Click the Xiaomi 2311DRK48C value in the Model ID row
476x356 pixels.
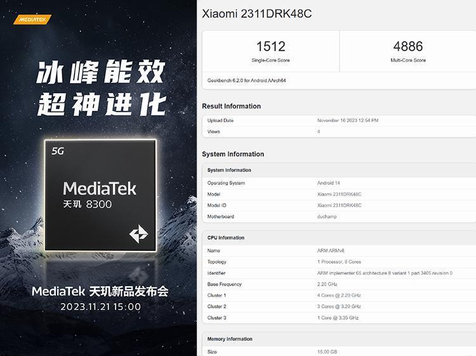340,205
